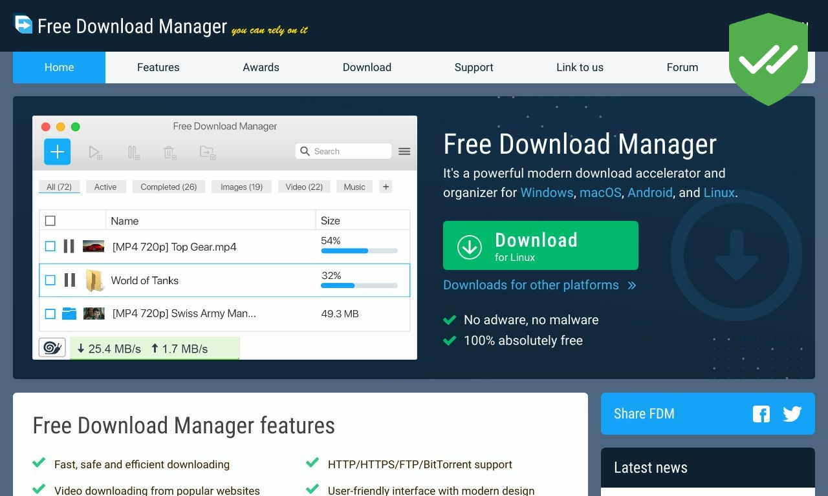This screenshot has width=828, height=496.
Task: Expand the double chevron after other platforms
Action: pos(632,285)
